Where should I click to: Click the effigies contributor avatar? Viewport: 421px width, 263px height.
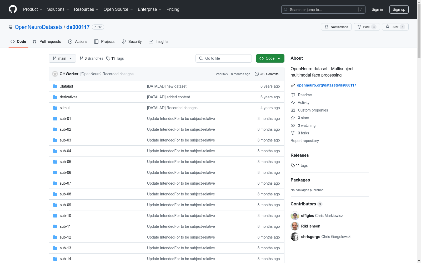(x=295, y=216)
